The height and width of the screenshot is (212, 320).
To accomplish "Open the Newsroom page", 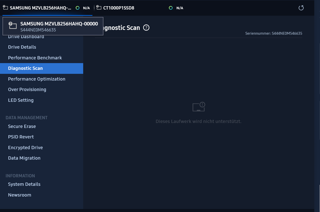I will point(41,195).
